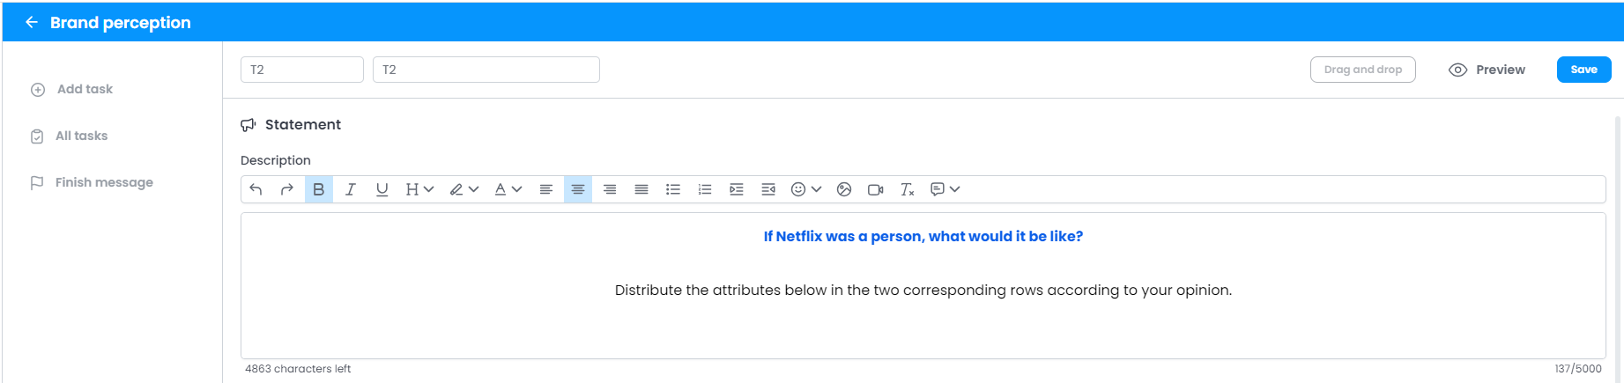Click the Description label
The width and height of the screenshot is (1624, 383).
click(276, 160)
